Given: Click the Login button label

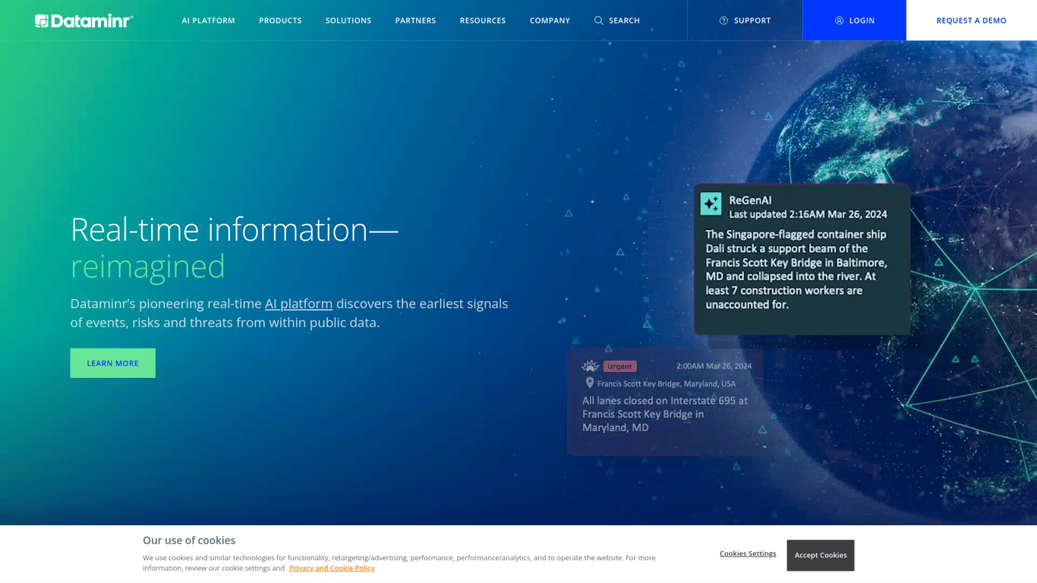Looking at the screenshot, I should (862, 20).
